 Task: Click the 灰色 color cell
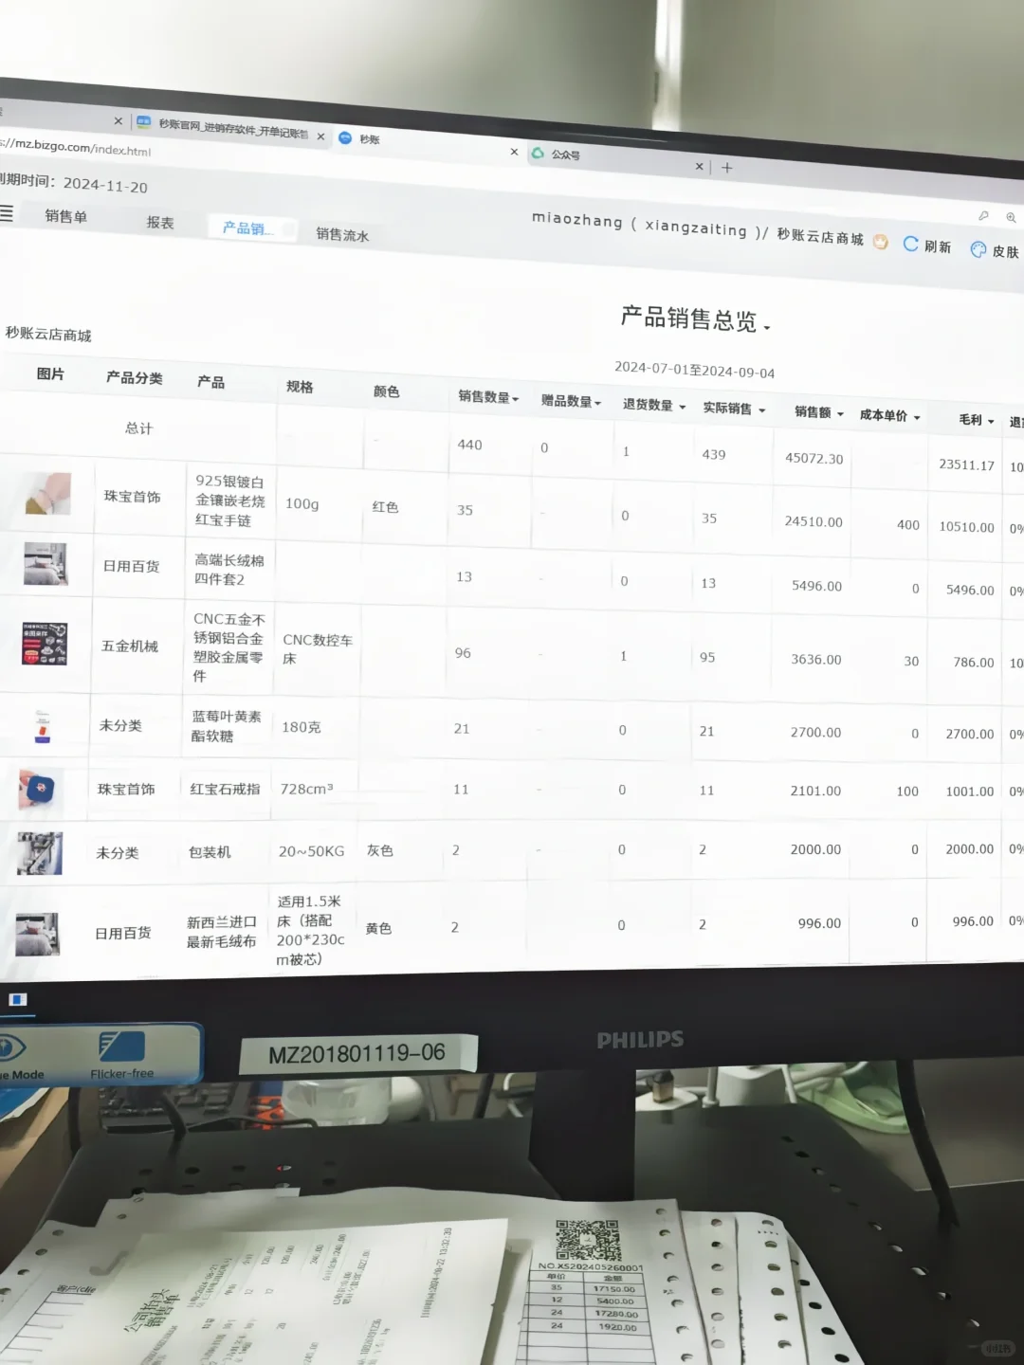(380, 850)
